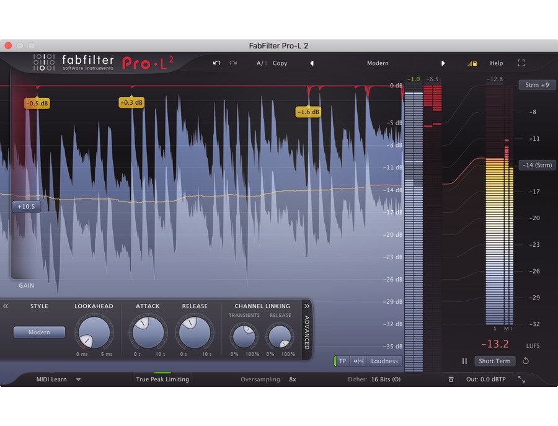Click the -1.0 green peak level readout
The height and width of the screenshot is (426, 558).
(x=414, y=79)
